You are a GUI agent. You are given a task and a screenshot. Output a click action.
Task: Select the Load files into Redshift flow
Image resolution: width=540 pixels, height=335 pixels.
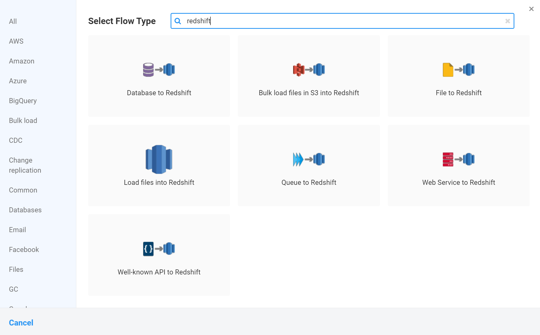[159, 166]
